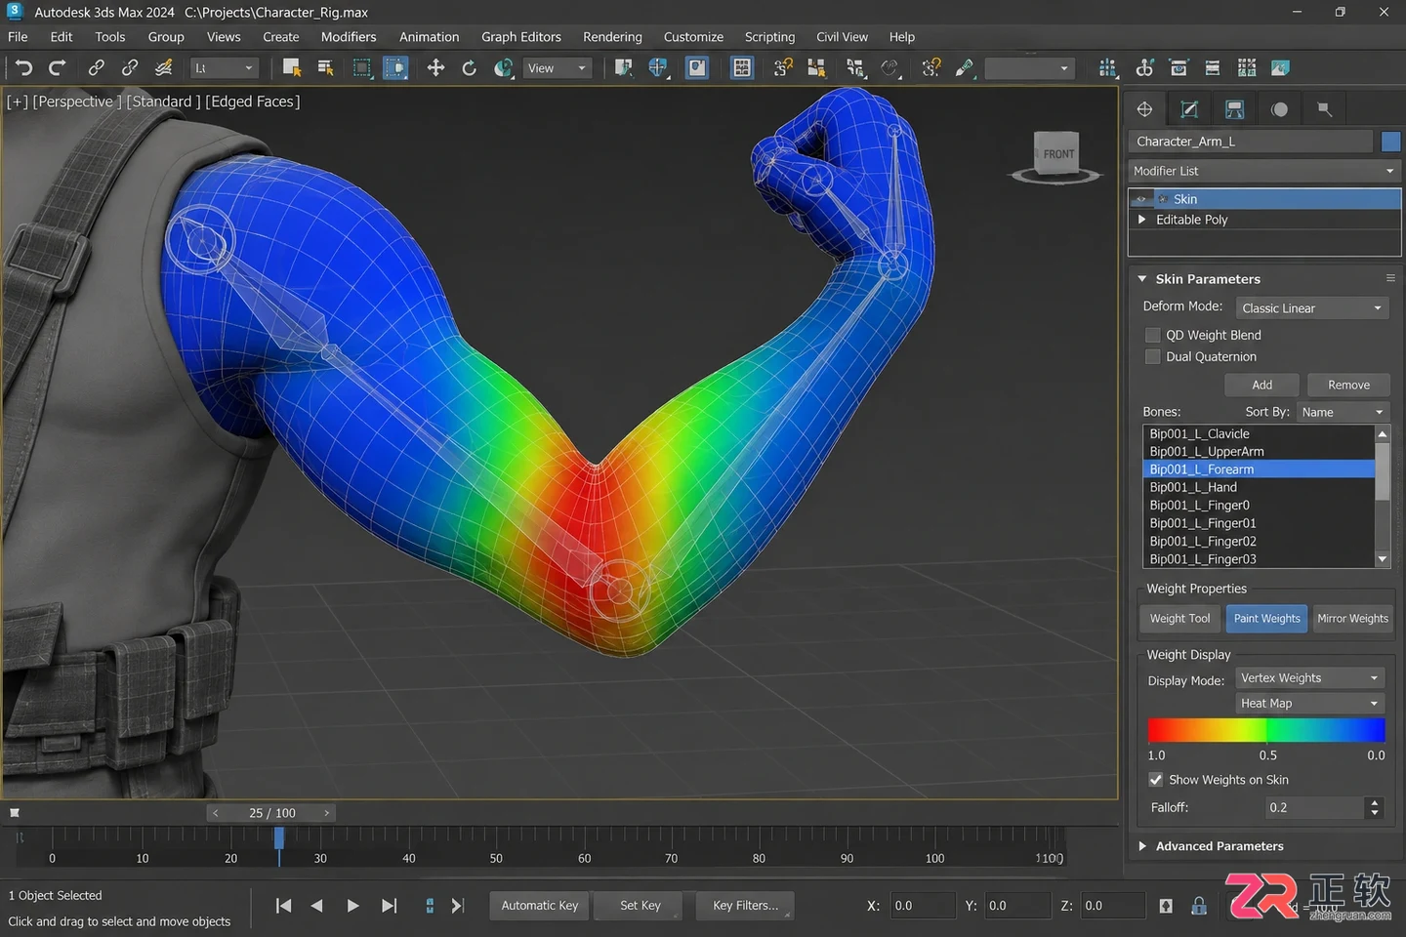1406x937 pixels.
Task: Open the Key Filters button
Action: (745, 906)
